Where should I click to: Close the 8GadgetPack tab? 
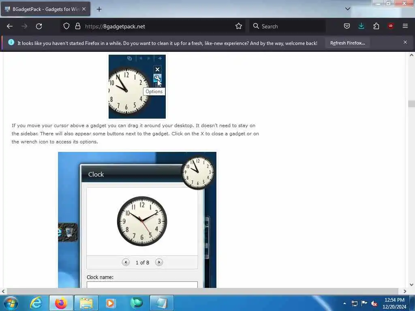tap(84, 9)
